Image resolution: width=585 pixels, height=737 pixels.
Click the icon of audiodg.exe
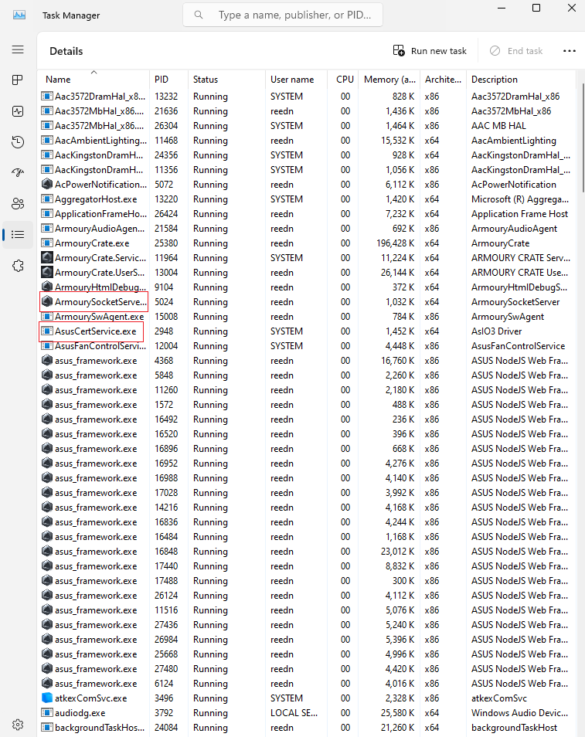(46, 712)
